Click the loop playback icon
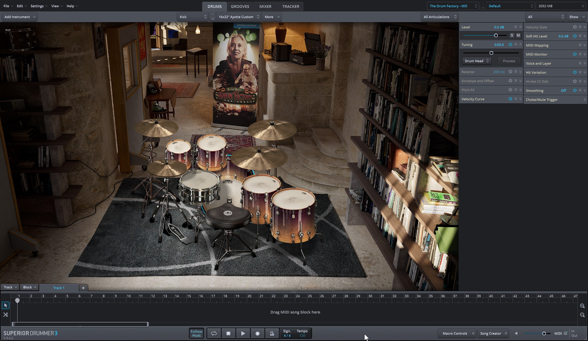The height and width of the screenshot is (341, 588). click(214, 333)
